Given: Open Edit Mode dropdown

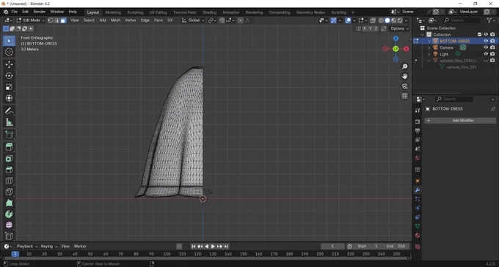Looking at the screenshot, I should [31, 20].
